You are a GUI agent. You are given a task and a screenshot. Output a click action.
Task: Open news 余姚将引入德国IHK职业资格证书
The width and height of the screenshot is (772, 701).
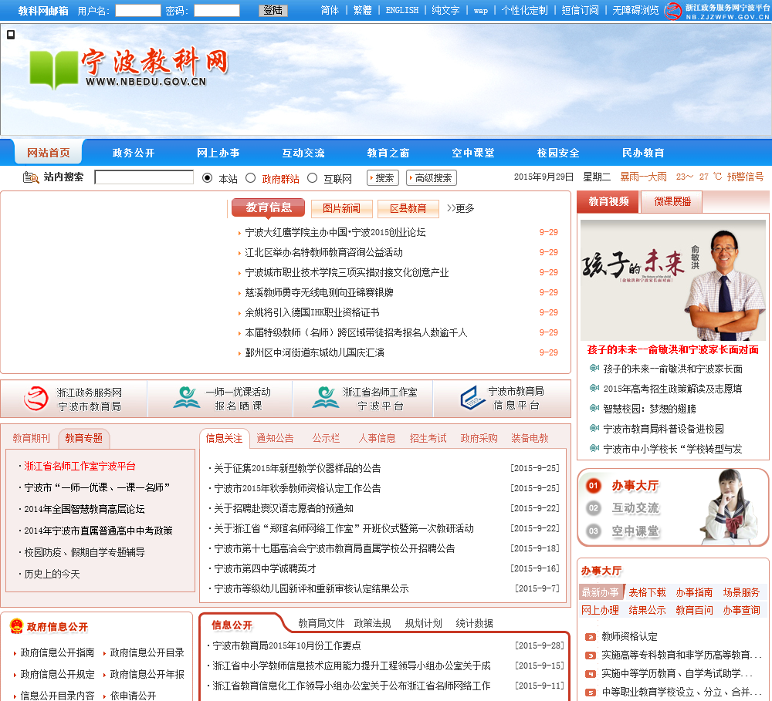tap(312, 313)
